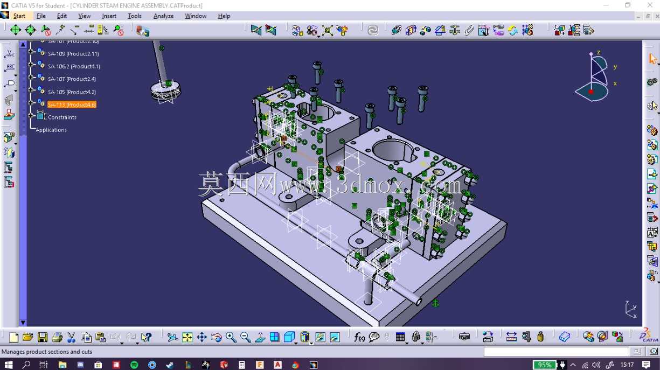Open the Undo history dropdown arrow
660x370 pixels.
[x=123, y=343]
